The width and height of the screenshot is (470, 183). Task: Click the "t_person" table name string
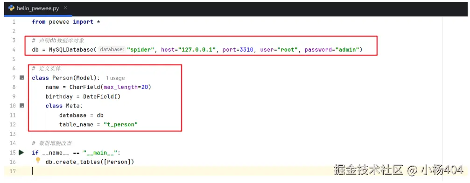pyautogui.click(x=120, y=124)
